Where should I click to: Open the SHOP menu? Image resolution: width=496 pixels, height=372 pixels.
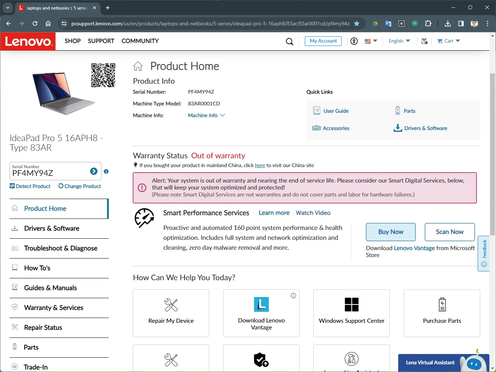[72, 41]
